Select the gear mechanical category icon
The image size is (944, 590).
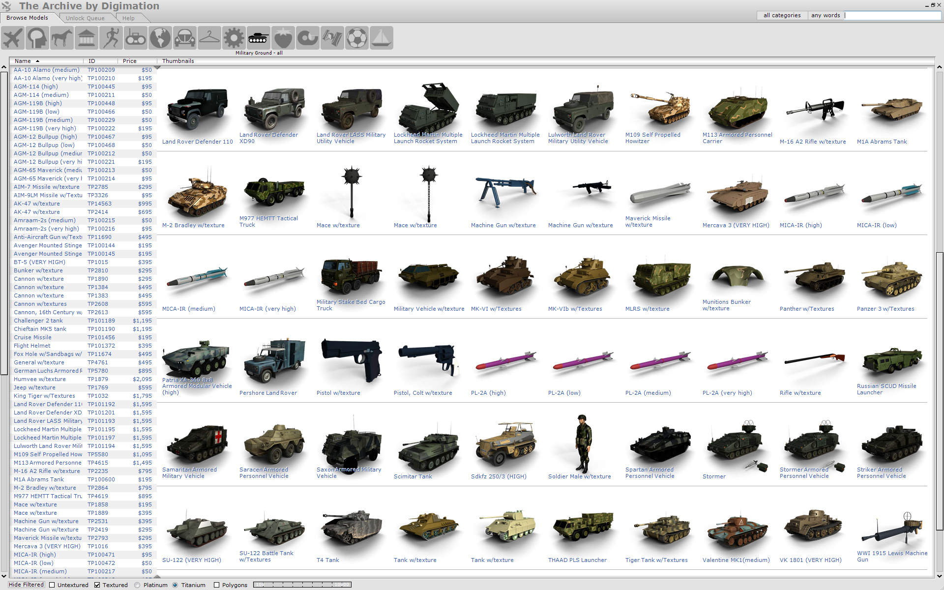234,38
